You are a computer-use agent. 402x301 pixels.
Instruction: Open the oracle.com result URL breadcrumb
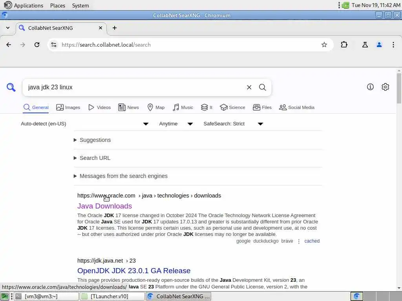point(149,196)
